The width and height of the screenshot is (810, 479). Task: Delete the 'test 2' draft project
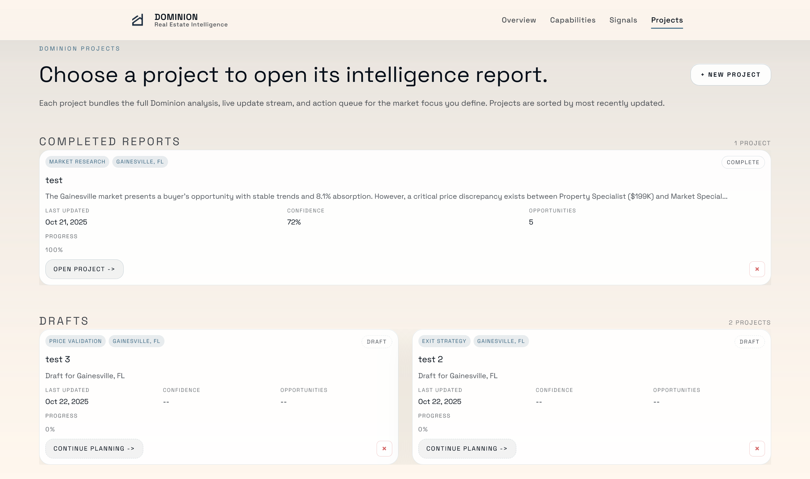[757, 449]
